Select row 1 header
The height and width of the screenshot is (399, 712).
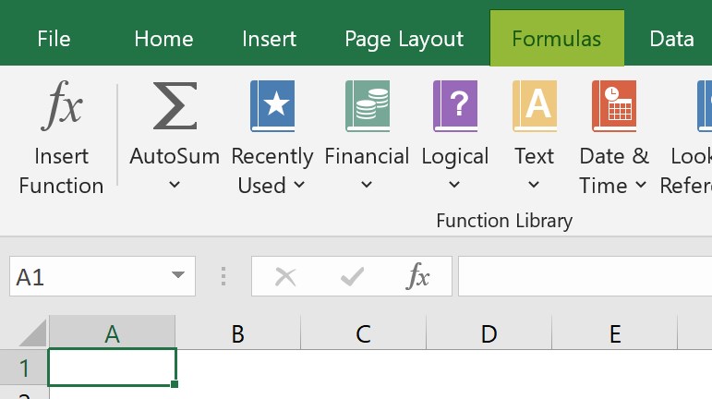(x=24, y=369)
